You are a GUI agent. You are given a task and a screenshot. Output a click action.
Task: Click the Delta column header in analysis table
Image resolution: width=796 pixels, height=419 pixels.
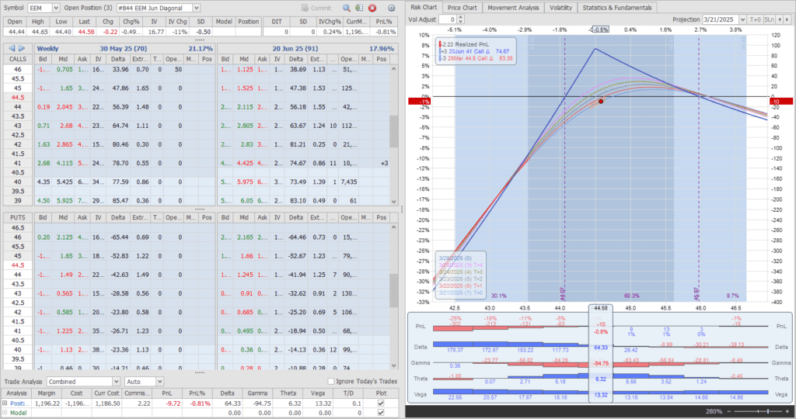pyautogui.click(x=227, y=393)
